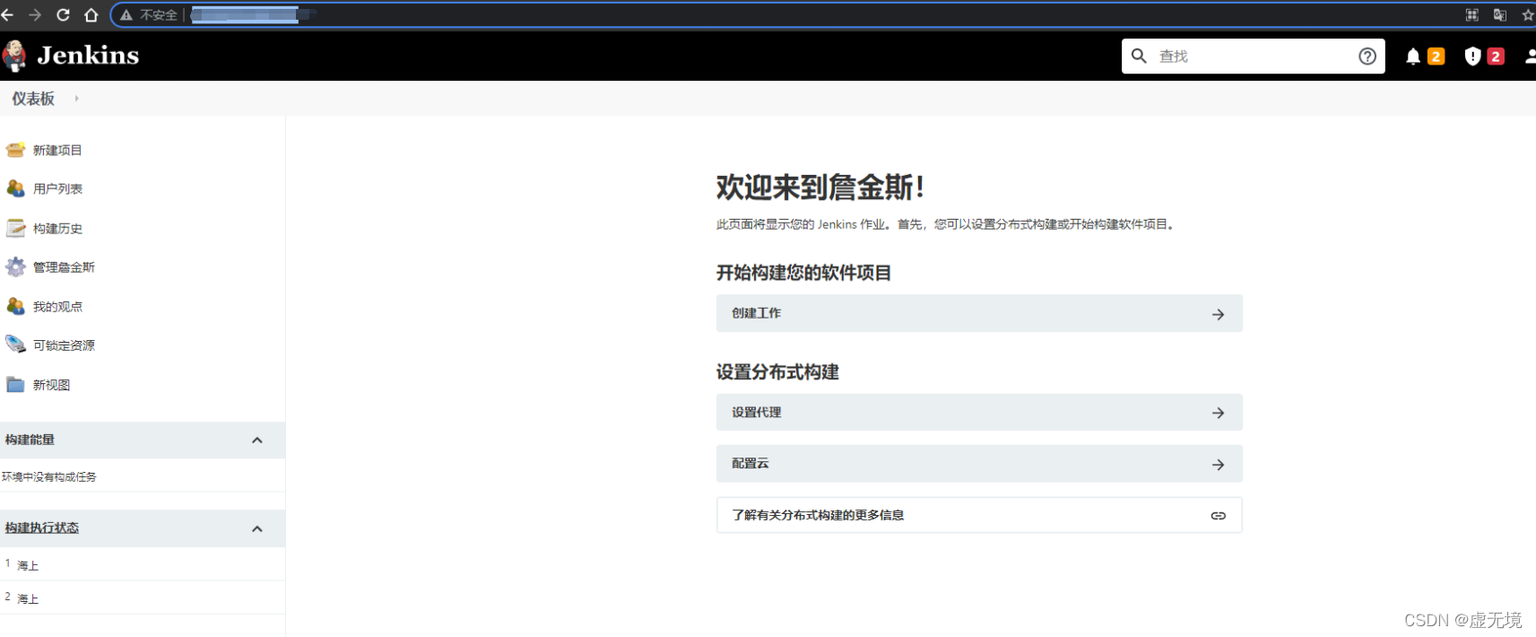This screenshot has height=637, width=1536.
Task: Click arrow on 配置云 row
Action: coord(1218,465)
